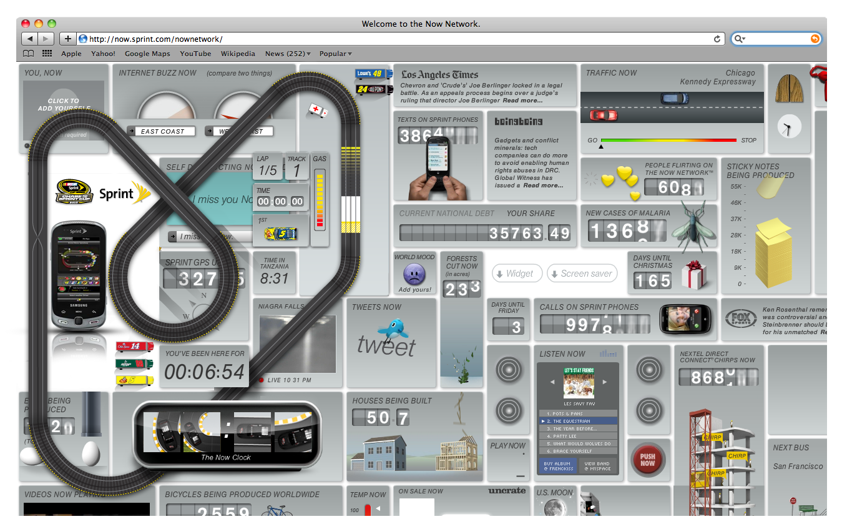Click Safari's forward arrow button
Viewport: 842px width, 529px height.
tap(46, 39)
